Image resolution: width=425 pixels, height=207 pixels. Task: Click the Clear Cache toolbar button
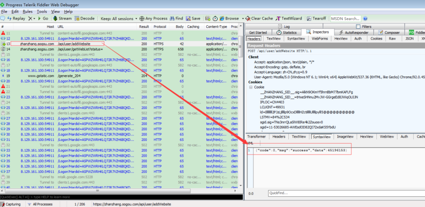coord(259,18)
